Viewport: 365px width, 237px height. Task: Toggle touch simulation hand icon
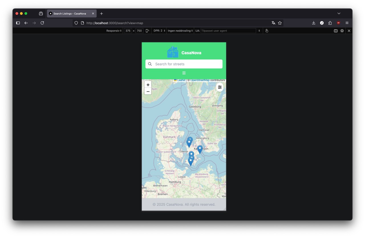click(x=267, y=31)
